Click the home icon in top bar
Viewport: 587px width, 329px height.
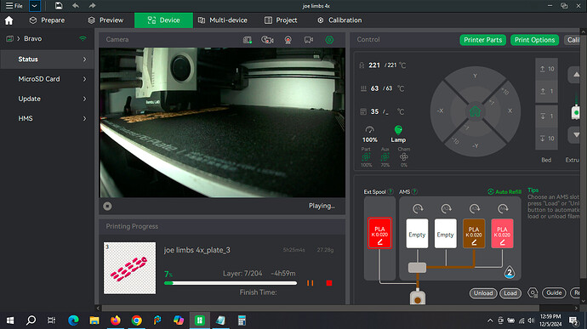pyautogui.click(x=9, y=20)
